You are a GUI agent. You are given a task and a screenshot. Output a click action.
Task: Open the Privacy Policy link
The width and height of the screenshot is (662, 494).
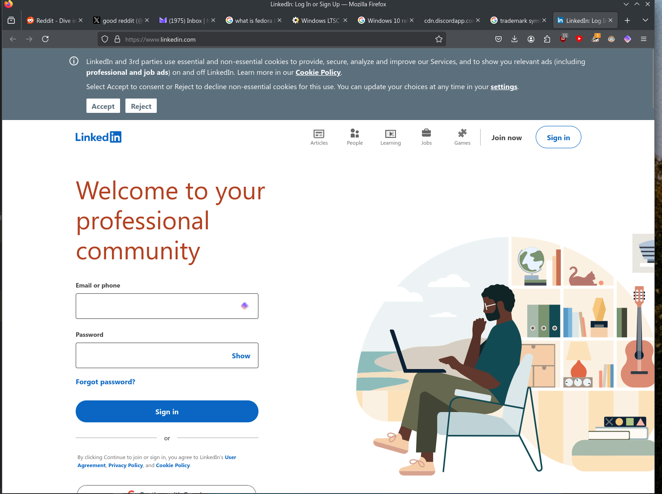pyautogui.click(x=125, y=466)
